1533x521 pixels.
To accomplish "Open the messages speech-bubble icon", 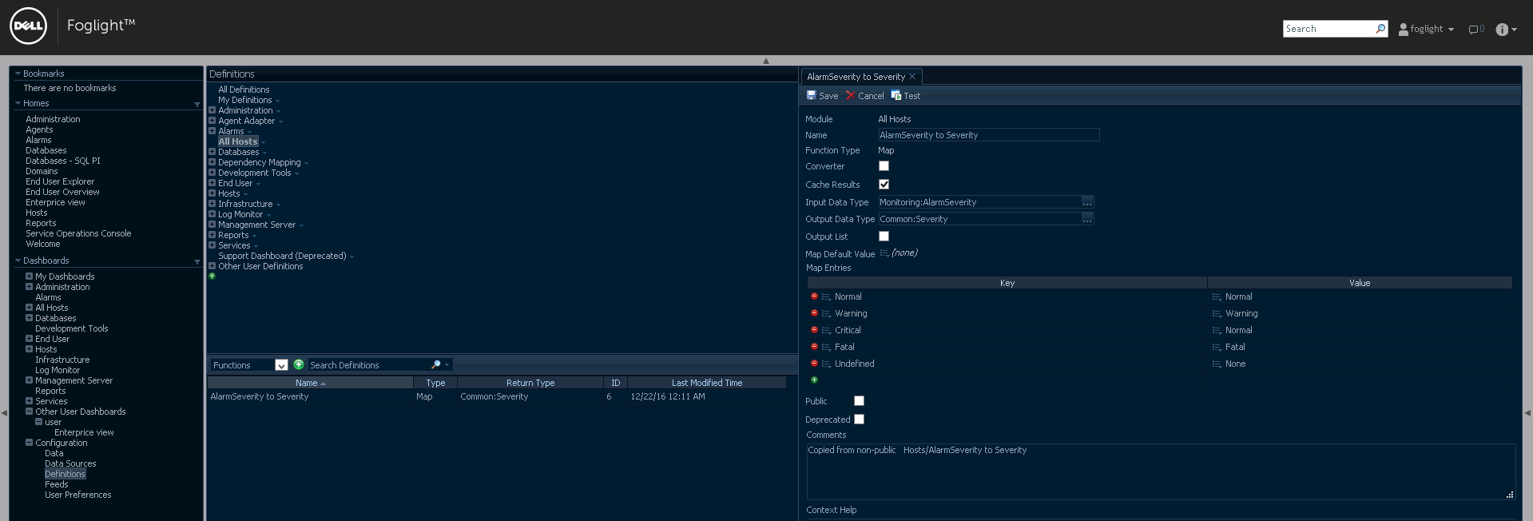I will [1474, 30].
